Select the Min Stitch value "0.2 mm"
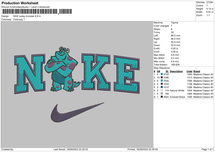 point(175,58)
